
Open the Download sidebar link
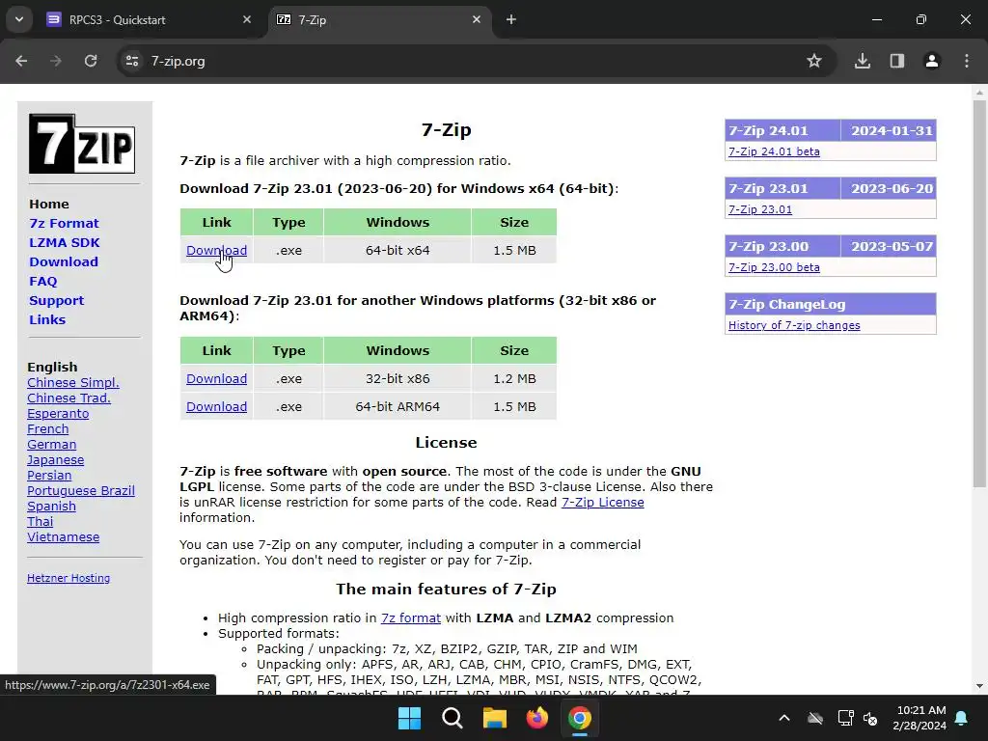pyautogui.click(x=64, y=262)
